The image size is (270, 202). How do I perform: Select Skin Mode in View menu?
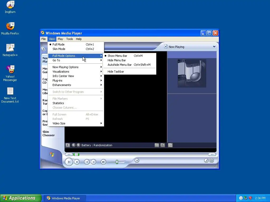tap(76, 49)
